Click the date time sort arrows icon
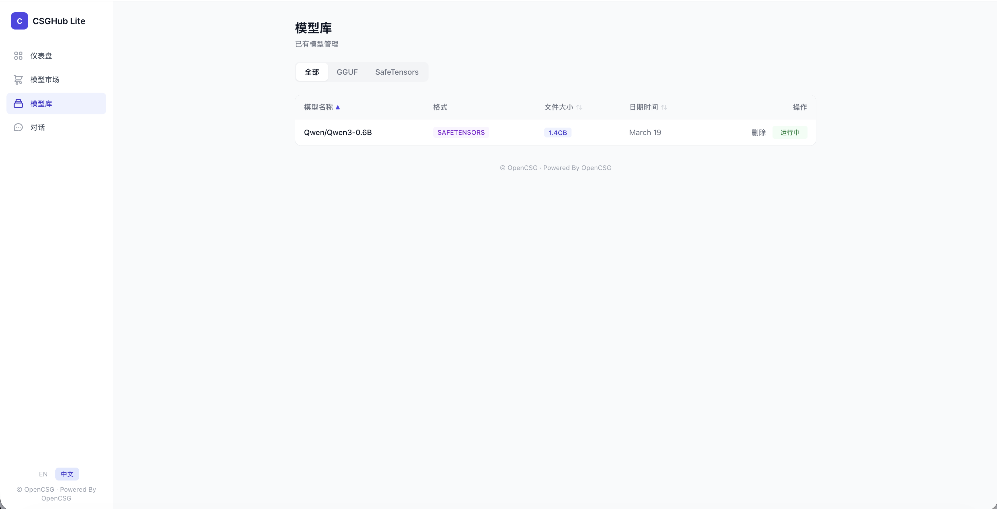The height and width of the screenshot is (509, 997). pyautogui.click(x=664, y=108)
